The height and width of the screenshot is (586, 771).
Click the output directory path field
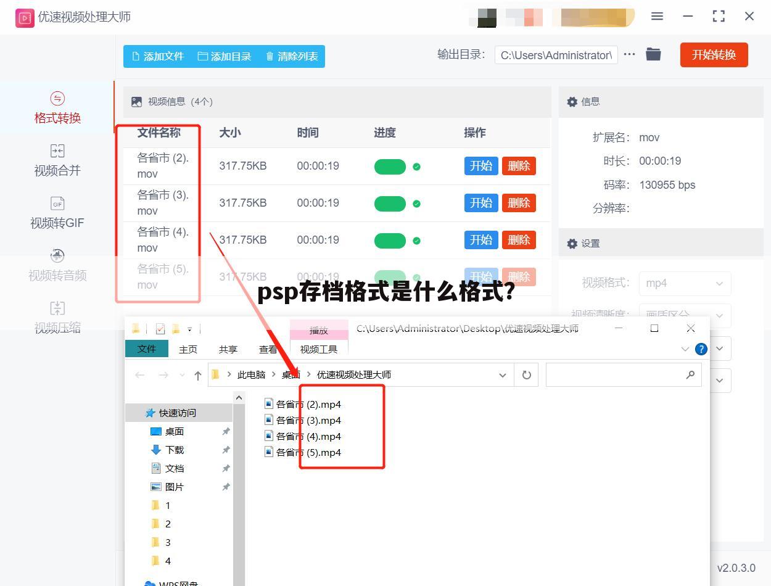tap(556, 55)
